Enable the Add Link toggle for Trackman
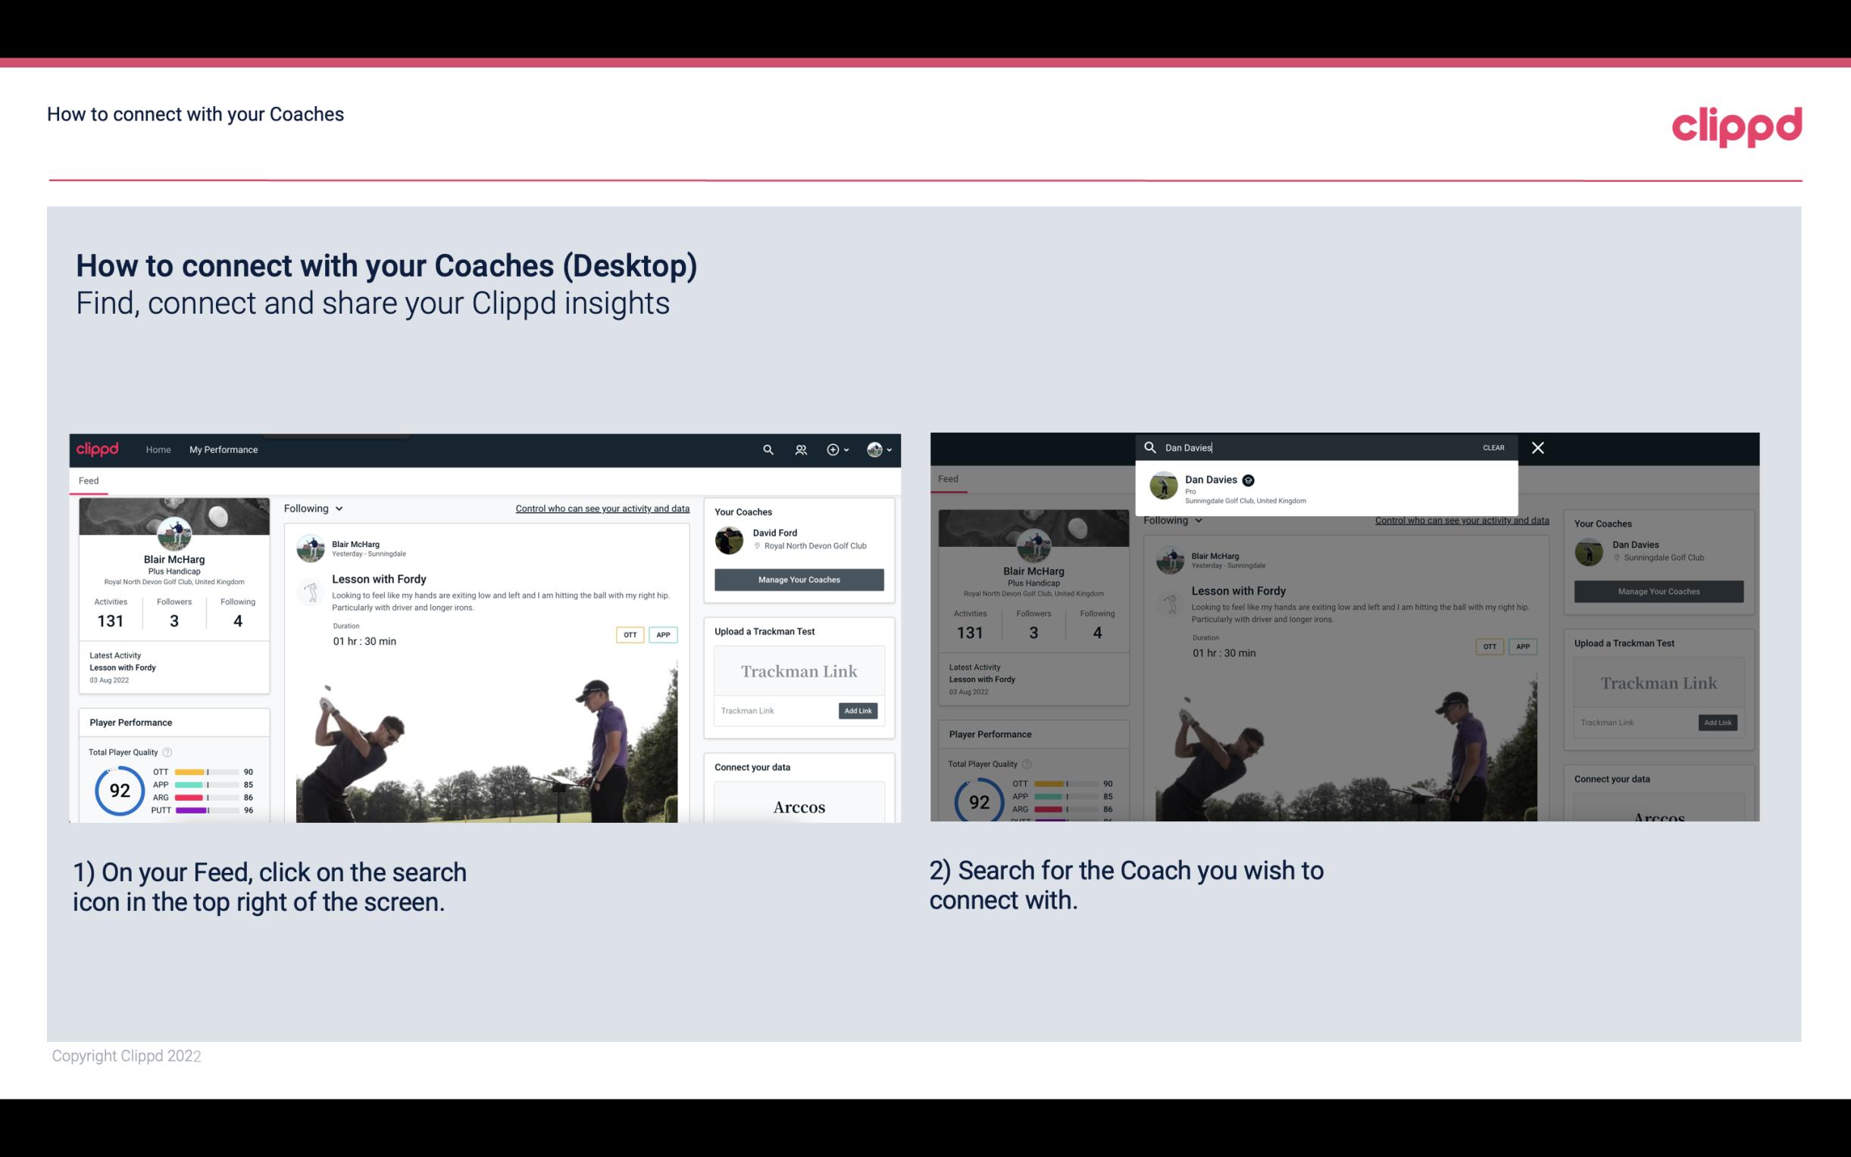This screenshot has height=1157, width=1851. pyautogui.click(x=858, y=709)
